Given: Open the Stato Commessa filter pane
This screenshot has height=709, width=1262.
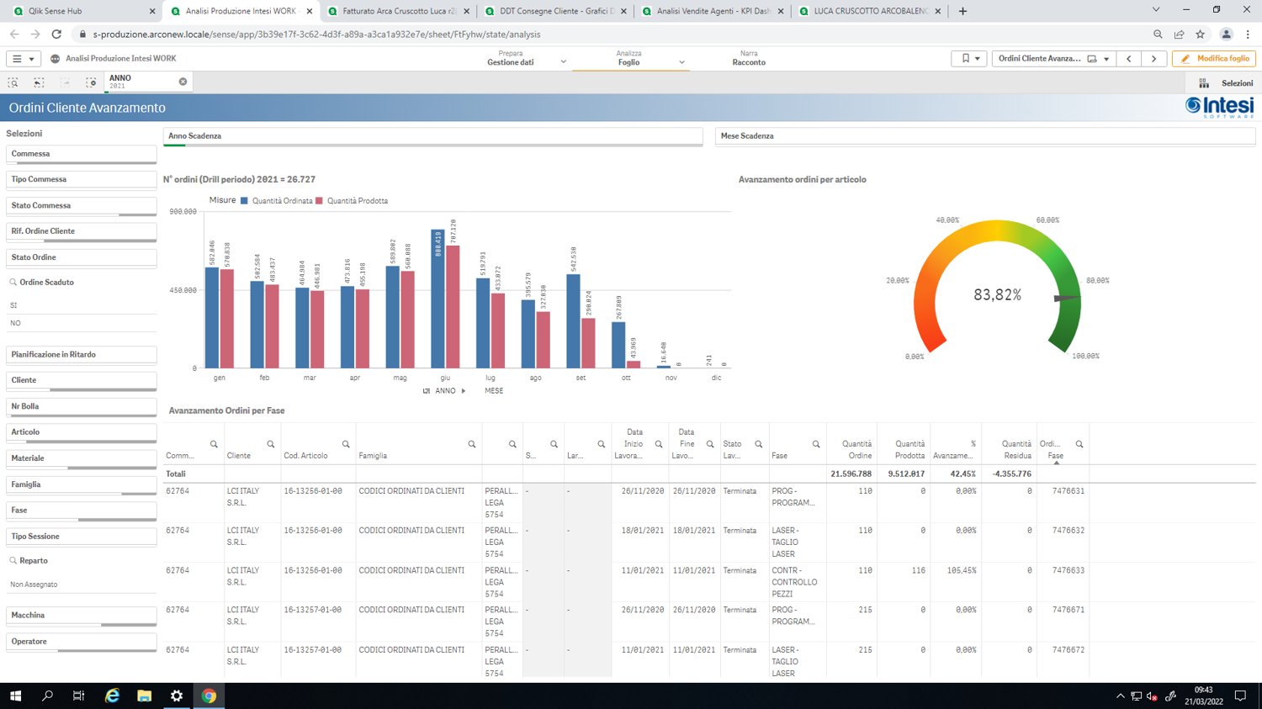Looking at the screenshot, I should (82, 206).
